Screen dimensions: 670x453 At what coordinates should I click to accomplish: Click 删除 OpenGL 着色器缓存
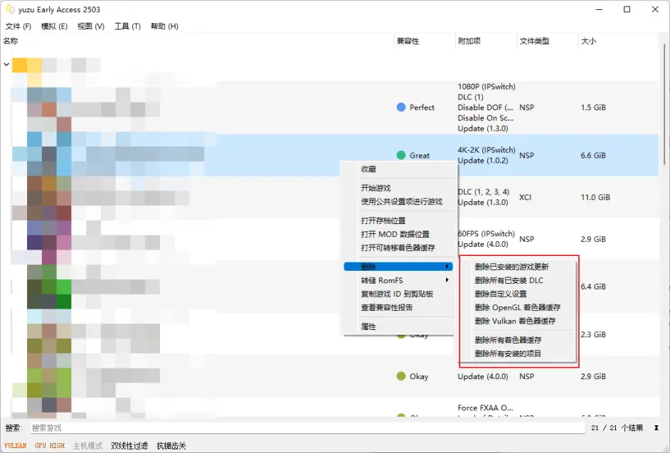click(x=518, y=308)
